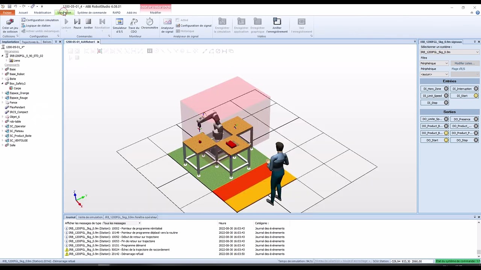This screenshot has height=270, width=481.
Task: Expand the SC_Operator node
Action: pyautogui.click(x=3, y=126)
